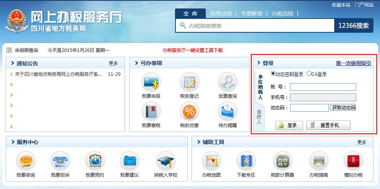Click 门户网站 link at top
The image size is (380, 189).
pyautogui.click(x=364, y=5)
